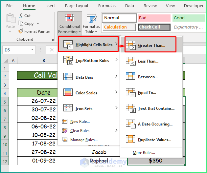Screen dimensions: 207x173
Task: Expand Color Scales submenu chevron
Action: point(116,92)
